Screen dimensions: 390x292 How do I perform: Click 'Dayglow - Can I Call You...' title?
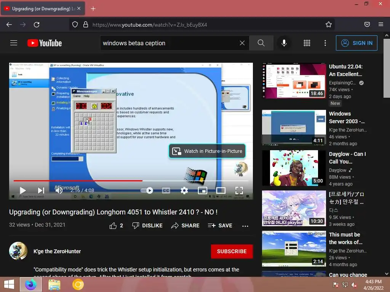tap(347, 158)
